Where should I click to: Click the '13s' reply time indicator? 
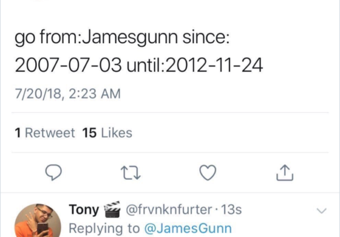point(231,210)
